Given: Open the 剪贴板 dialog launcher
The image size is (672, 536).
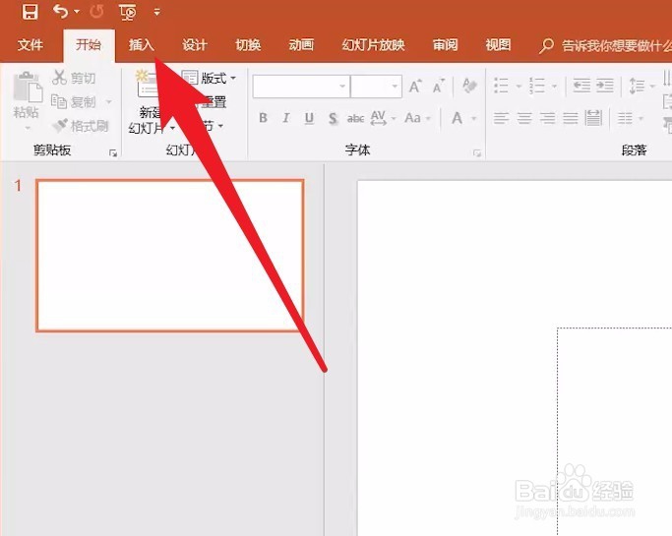Looking at the screenshot, I should point(113,153).
